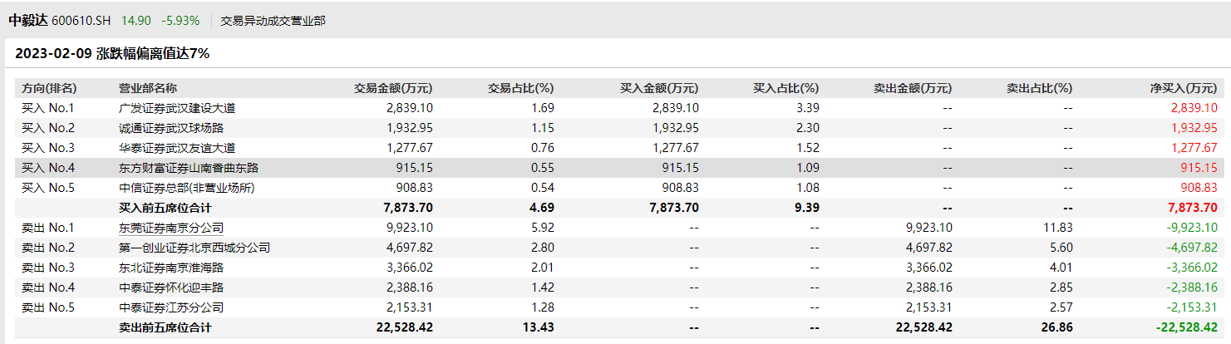Viewport: 1231px width, 344px height.
Task: Click the 营业部名称 column header
Action: 148,88
